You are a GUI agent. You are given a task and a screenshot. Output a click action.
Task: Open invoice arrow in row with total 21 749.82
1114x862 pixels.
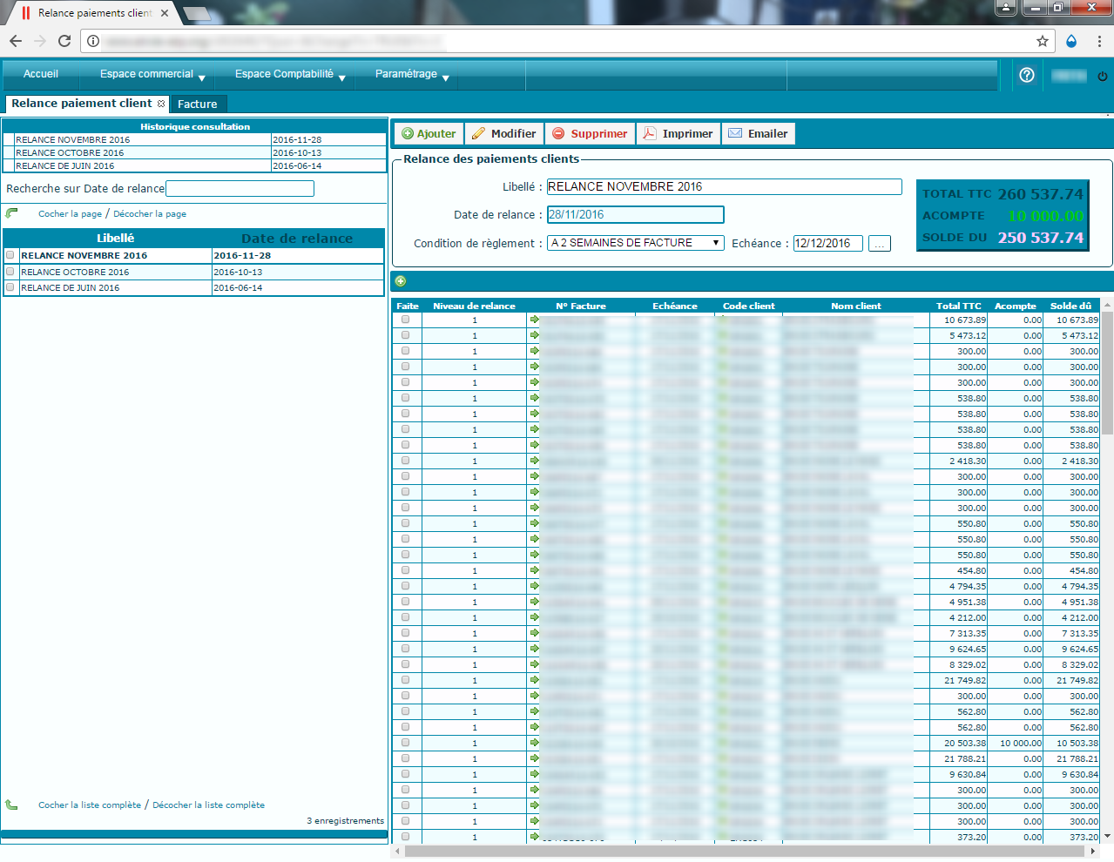point(534,680)
